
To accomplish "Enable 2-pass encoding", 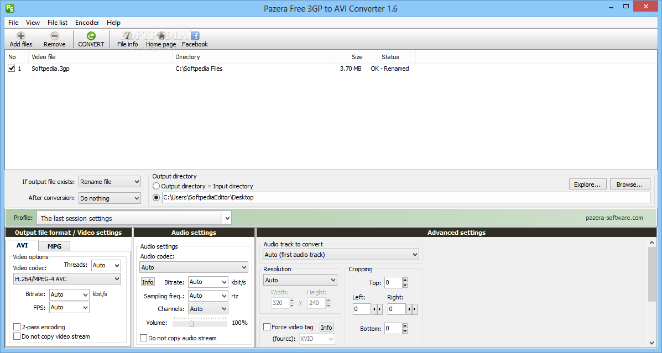I will [x=17, y=327].
